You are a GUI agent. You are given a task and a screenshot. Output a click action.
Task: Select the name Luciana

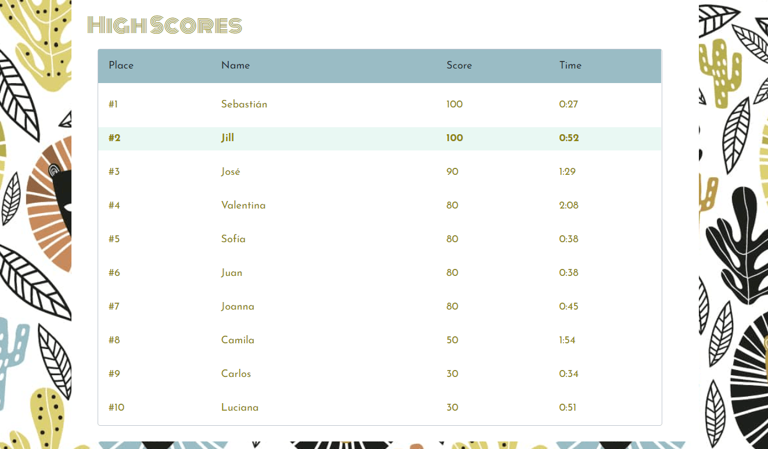point(240,408)
